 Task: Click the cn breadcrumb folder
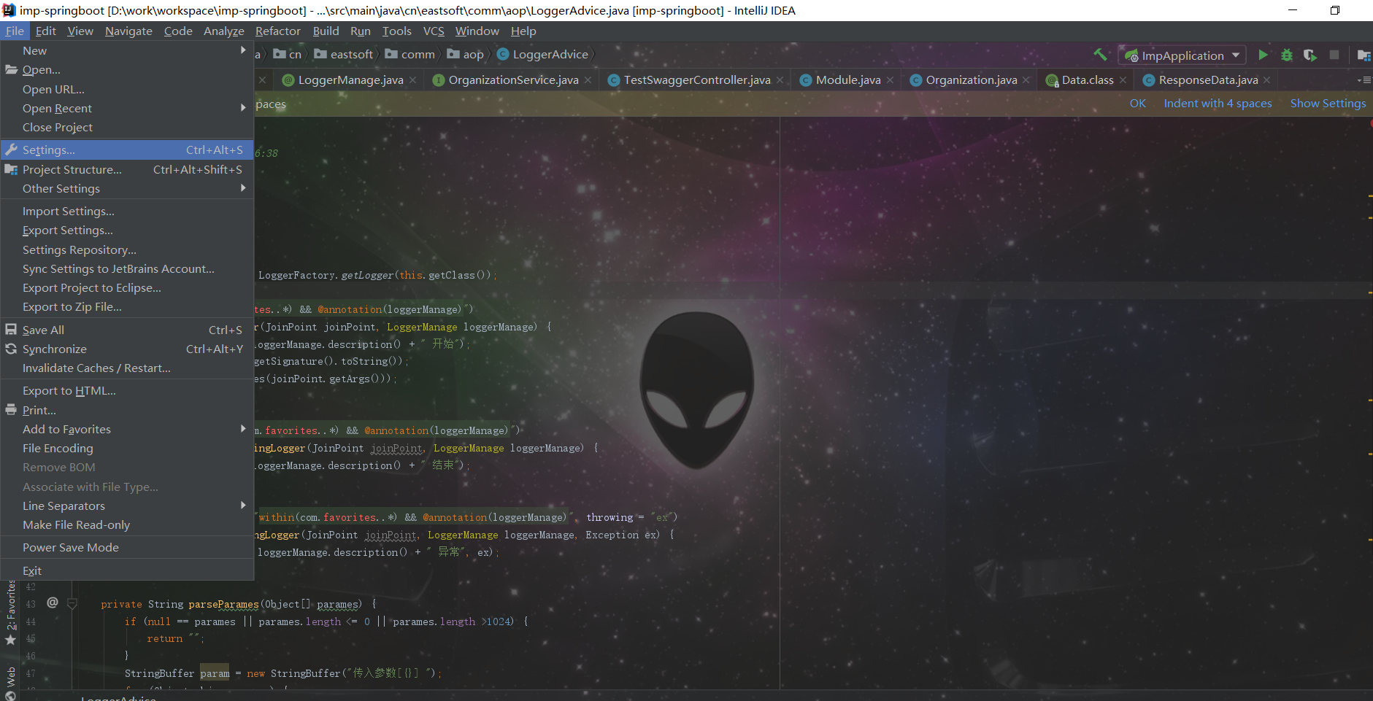tap(287, 55)
